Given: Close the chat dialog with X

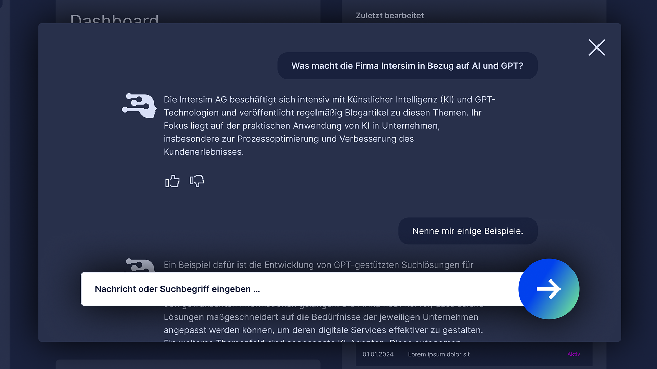Looking at the screenshot, I should click(x=596, y=47).
